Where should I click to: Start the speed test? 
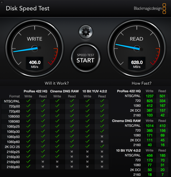pyautogui.click(x=86, y=58)
